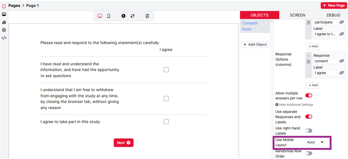
Task: Open the code editor icon in sidebar
Action: 4,38
